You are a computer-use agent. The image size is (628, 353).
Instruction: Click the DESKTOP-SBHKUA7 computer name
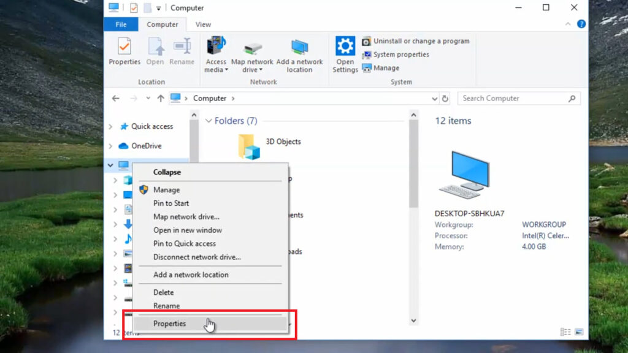click(x=469, y=213)
